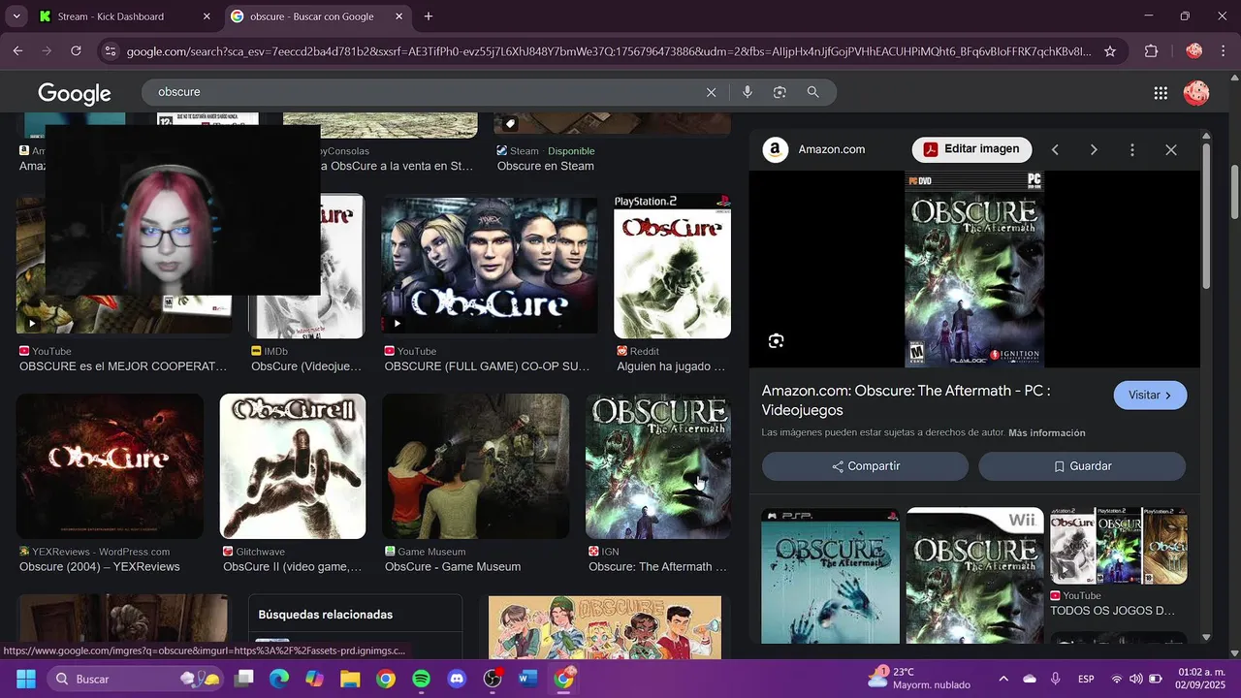The height and width of the screenshot is (698, 1241).
Task: Show next image in preview panel
Action: [1094, 149]
